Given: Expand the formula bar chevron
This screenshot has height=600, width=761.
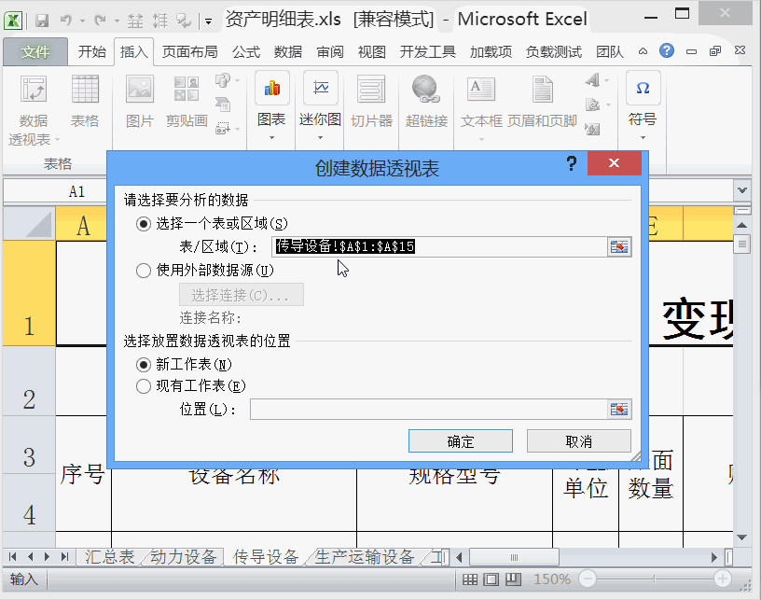Looking at the screenshot, I should (742, 190).
